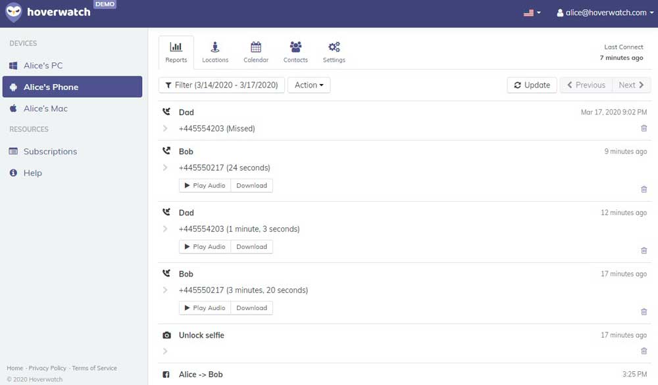Select Alice's PC device
The height and width of the screenshot is (385, 658).
pyautogui.click(x=43, y=66)
